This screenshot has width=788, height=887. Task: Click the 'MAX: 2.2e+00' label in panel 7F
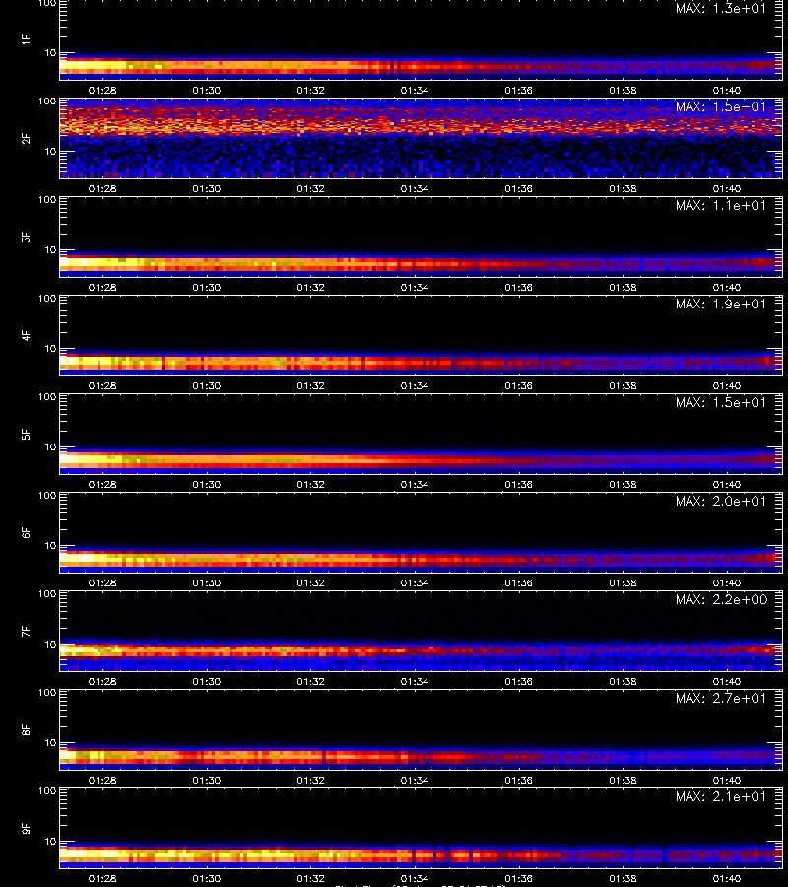coord(721,599)
